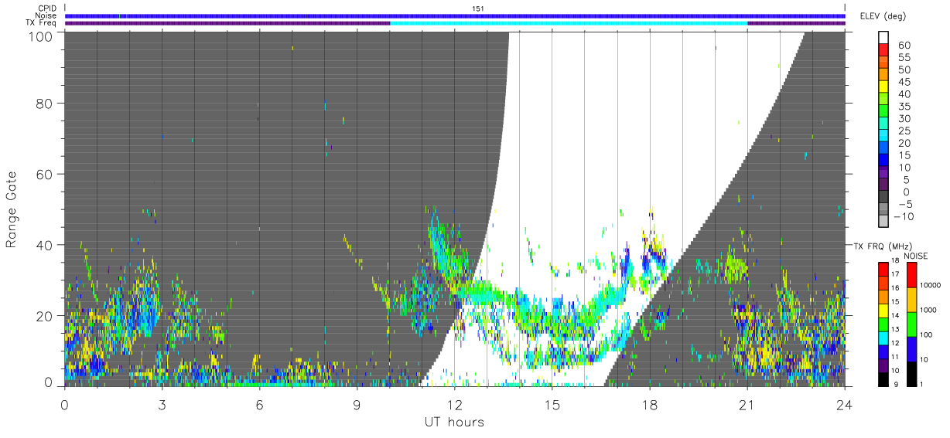Click the 40 tick on the Range Gate axis
This screenshot has height=438, width=950.
tap(44, 245)
